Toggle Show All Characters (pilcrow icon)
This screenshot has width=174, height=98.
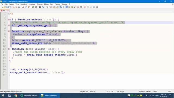pos(63,7)
